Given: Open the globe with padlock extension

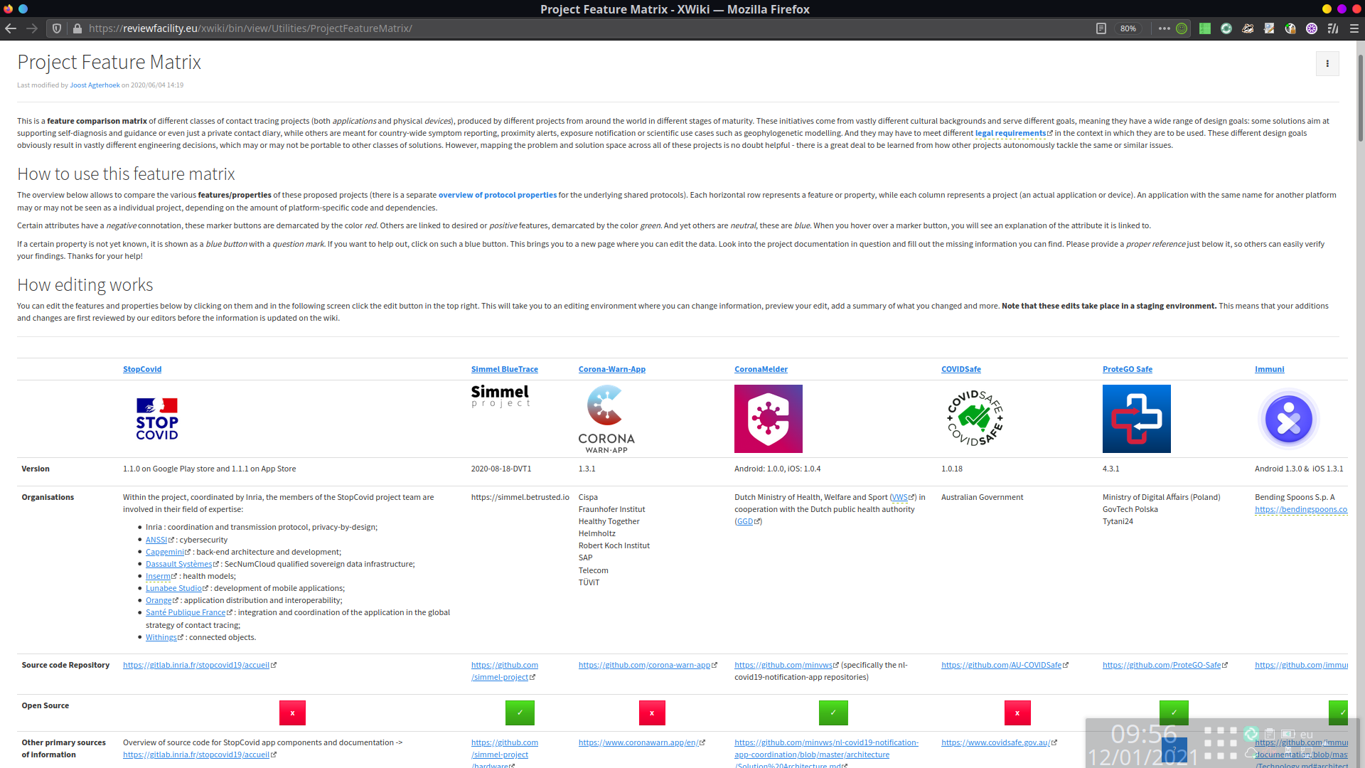Looking at the screenshot, I should 1290,28.
